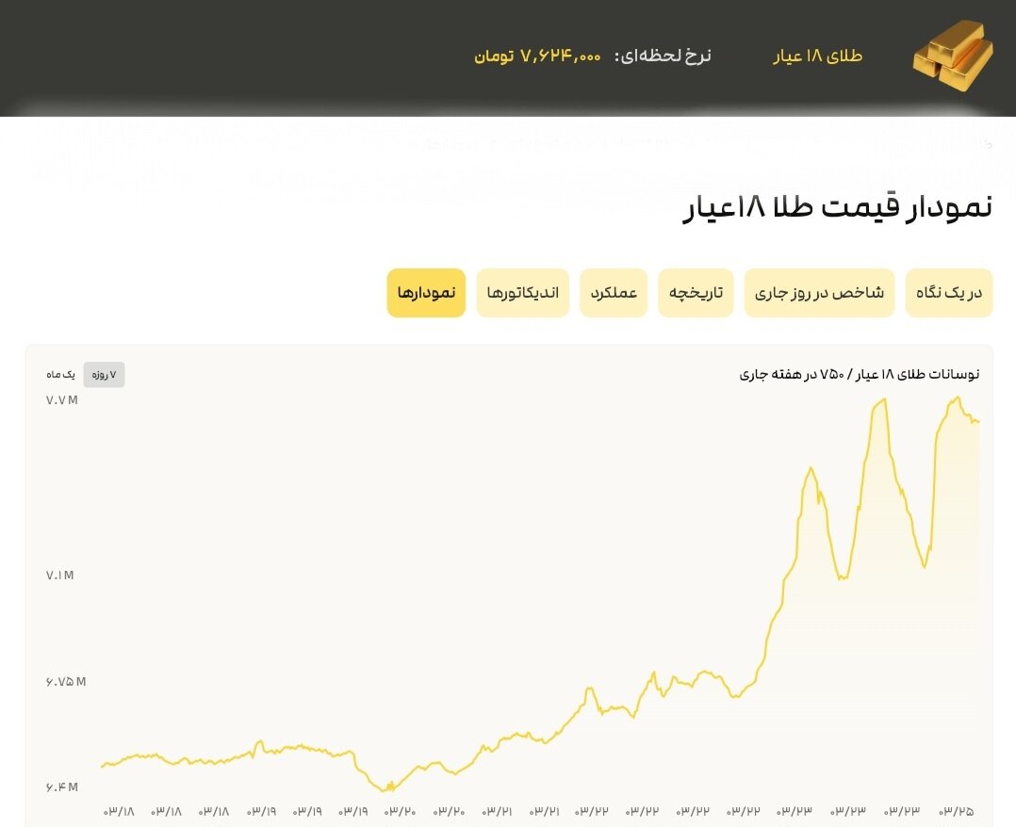
Task: Open the «در یک نگاه» tab
Action: 949,292
